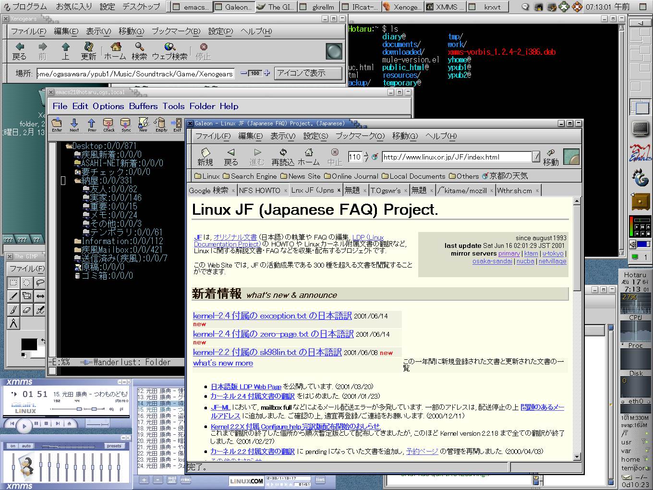Open Buffers menu in Emacs
Image resolution: width=653 pixels, height=490 pixels.
(143, 106)
